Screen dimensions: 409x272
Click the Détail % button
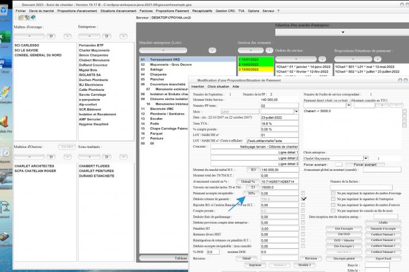click(248, 181)
